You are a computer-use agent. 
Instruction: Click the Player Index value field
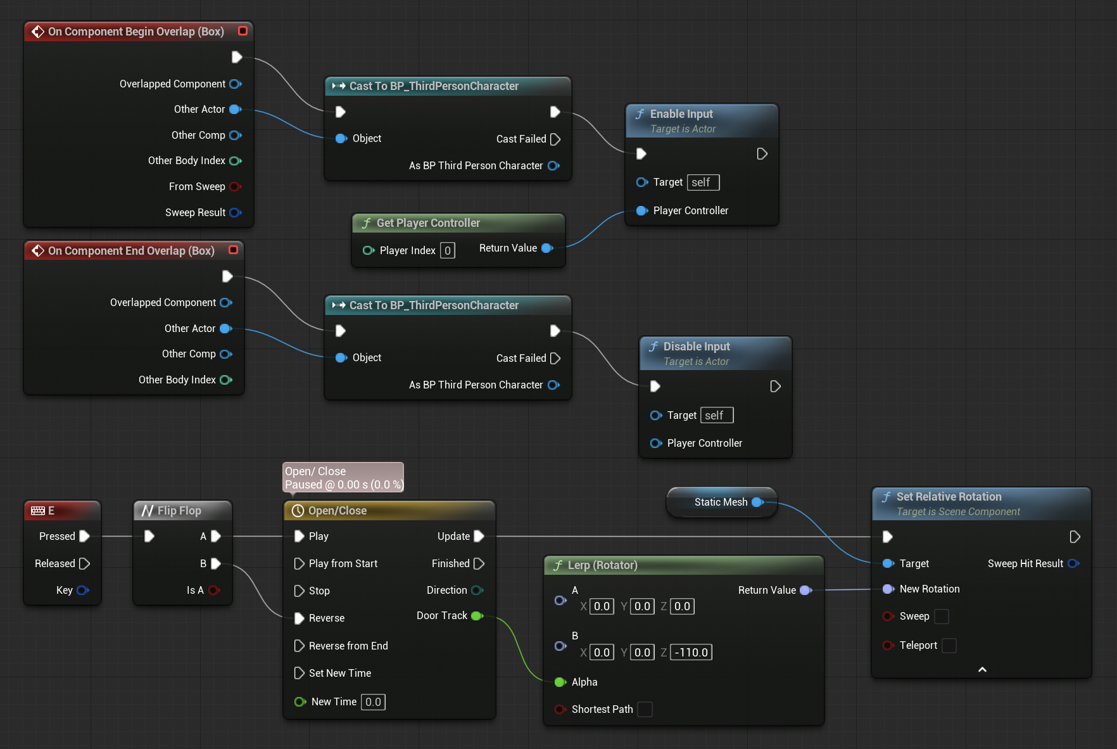(x=447, y=250)
